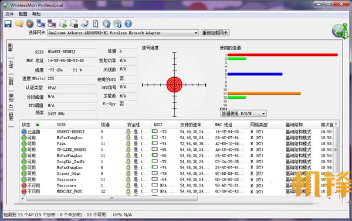
Task: Click the WirelessMon title bar app icon
Action: (6, 5)
